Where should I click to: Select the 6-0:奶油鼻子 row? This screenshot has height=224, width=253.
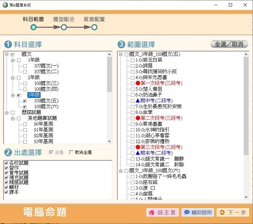[x=149, y=95]
